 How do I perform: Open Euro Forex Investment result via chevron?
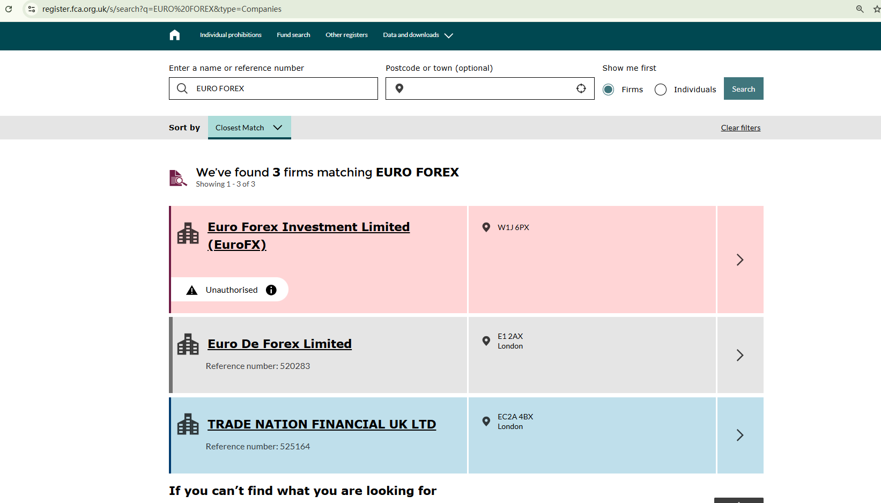pyautogui.click(x=739, y=260)
